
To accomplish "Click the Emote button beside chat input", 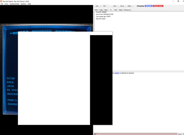I will coord(180,134).
